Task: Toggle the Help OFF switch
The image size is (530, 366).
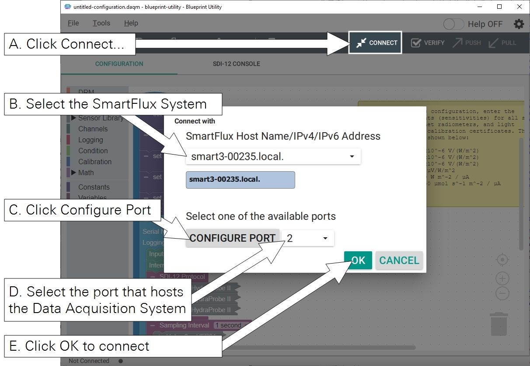Action: point(453,24)
